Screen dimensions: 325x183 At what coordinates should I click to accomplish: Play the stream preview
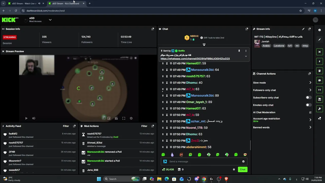[26, 118]
